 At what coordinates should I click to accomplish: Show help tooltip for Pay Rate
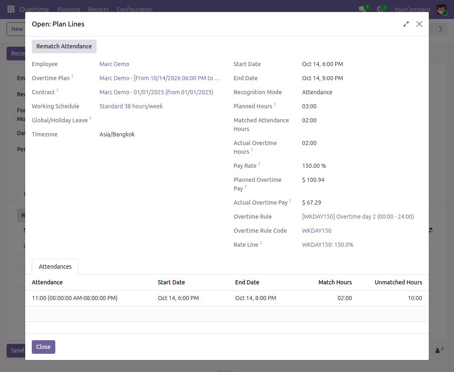click(x=259, y=164)
